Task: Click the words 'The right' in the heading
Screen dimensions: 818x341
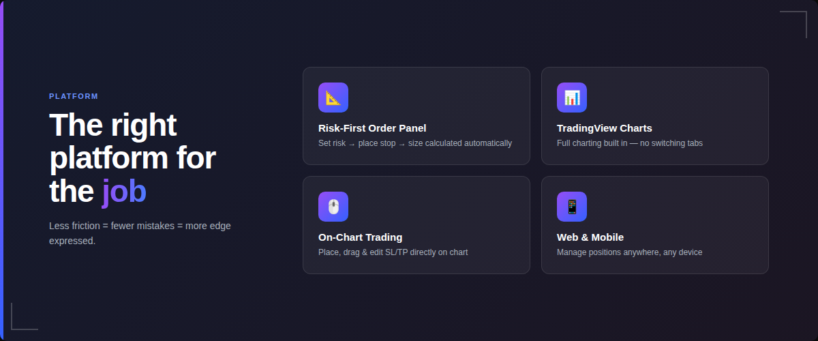Action: 113,125
